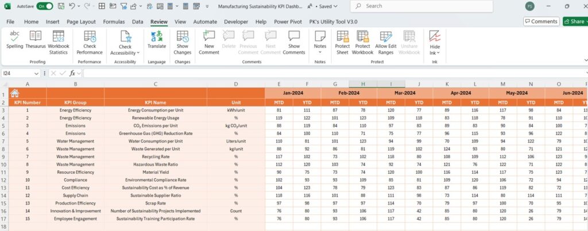Click the Borders grid icon in quick access
The width and height of the screenshot is (588, 231).
[x=102, y=6]
